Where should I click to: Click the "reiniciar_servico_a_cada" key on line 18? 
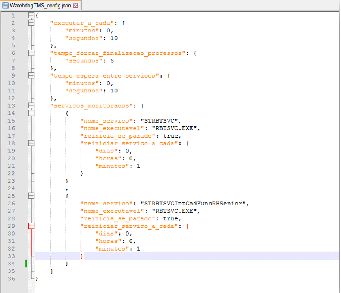coord(129,144)
